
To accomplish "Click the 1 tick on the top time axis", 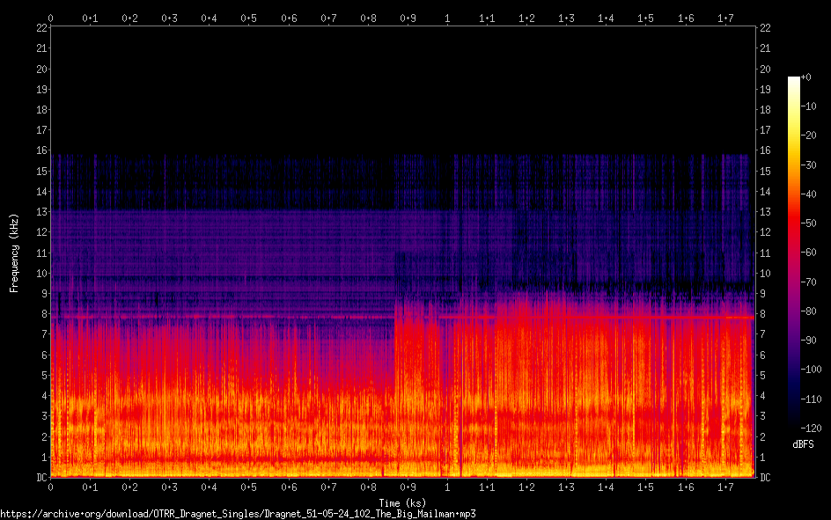I will (x=447, y=18).
